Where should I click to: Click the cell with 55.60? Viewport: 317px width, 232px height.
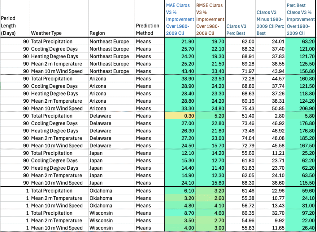[x=240, y=153]
